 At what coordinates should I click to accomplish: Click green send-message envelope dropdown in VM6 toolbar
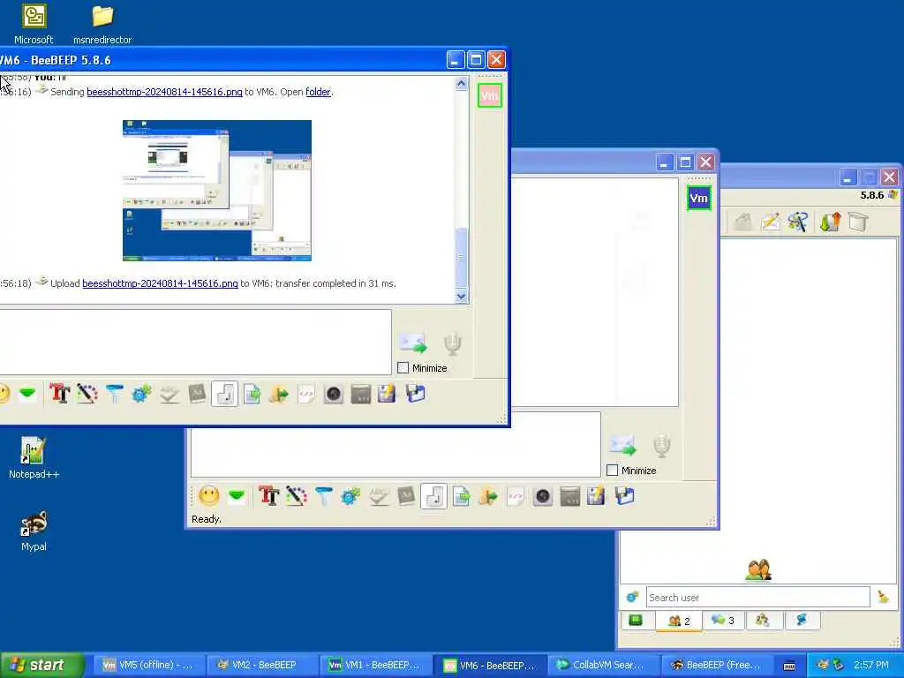tap(27, 394)
